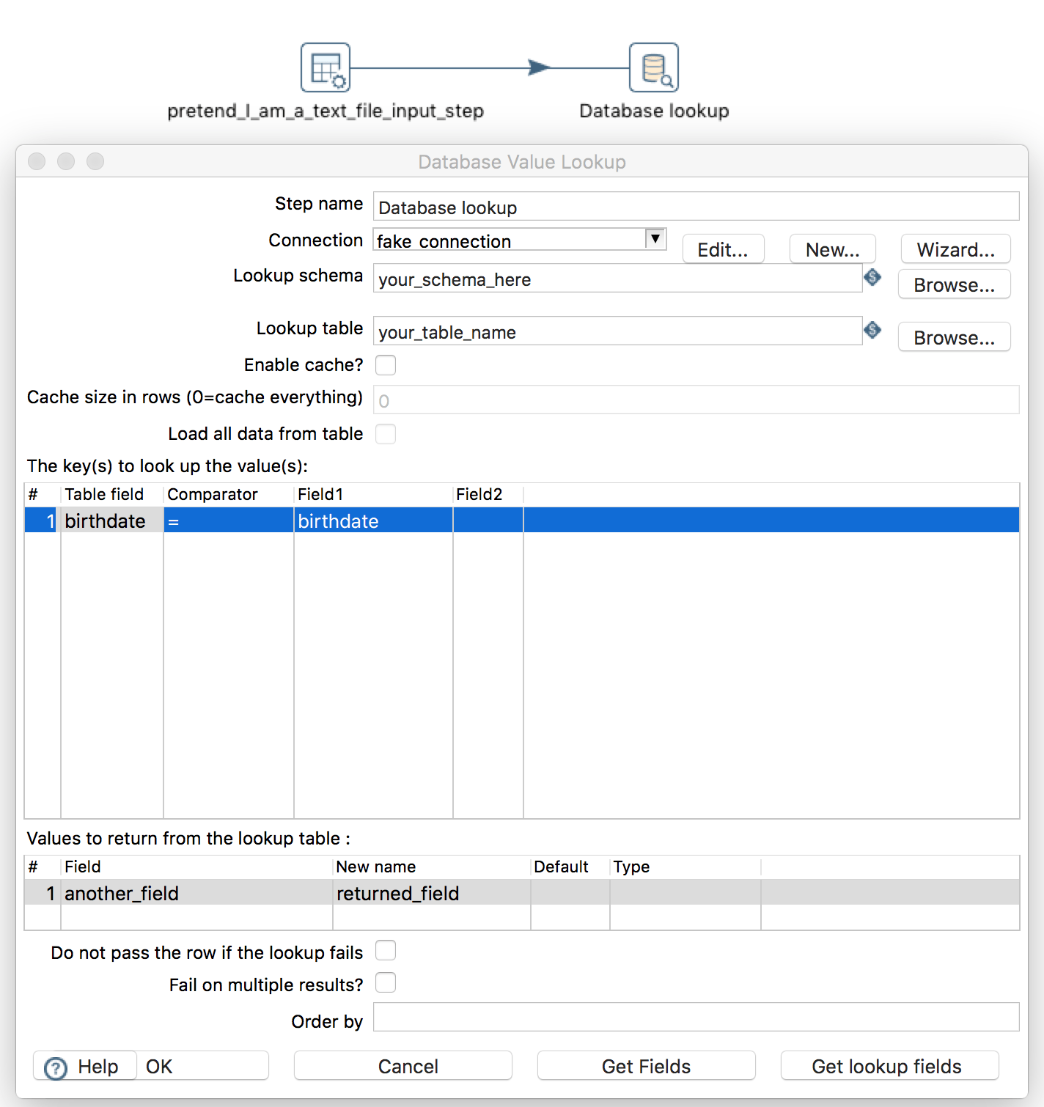The image size is (1044, 1107).
Task: Click variable icon beside Lookup table field
Action: click(x=872, y=330)
